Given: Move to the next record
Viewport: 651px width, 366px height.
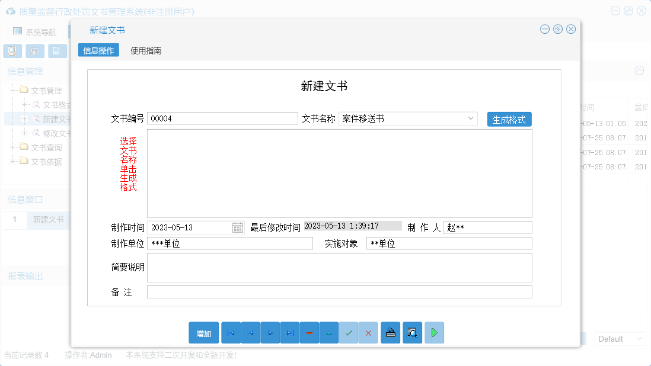Looking at the screenshot, I should (x=270, y=332).
